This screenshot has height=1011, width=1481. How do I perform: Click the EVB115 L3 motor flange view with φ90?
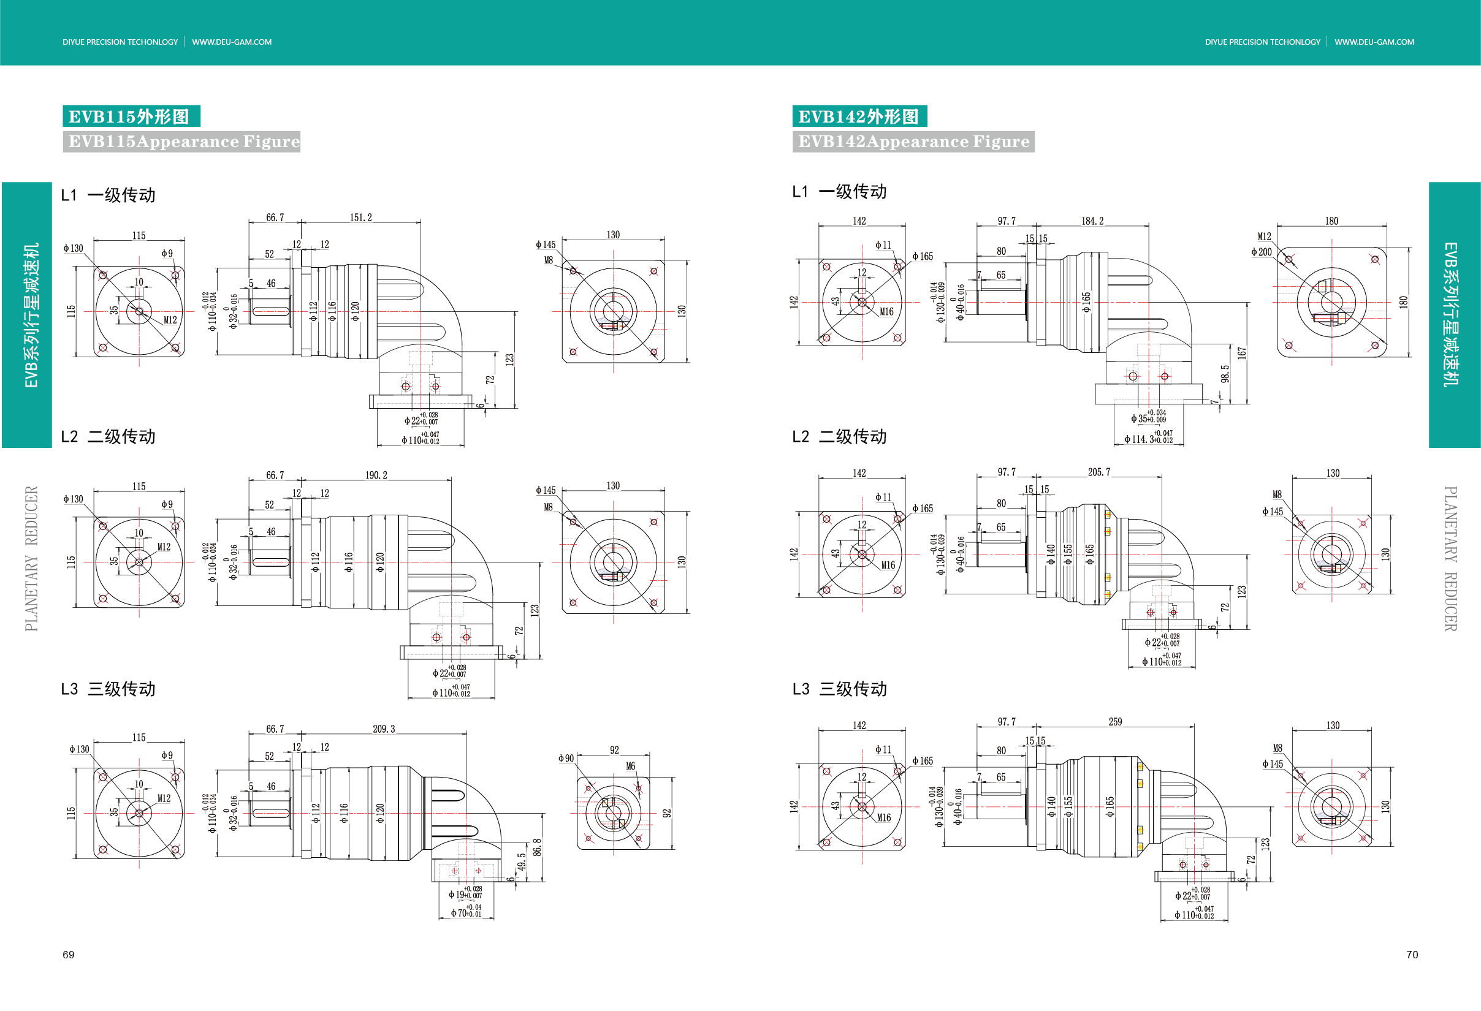(614, 812)
